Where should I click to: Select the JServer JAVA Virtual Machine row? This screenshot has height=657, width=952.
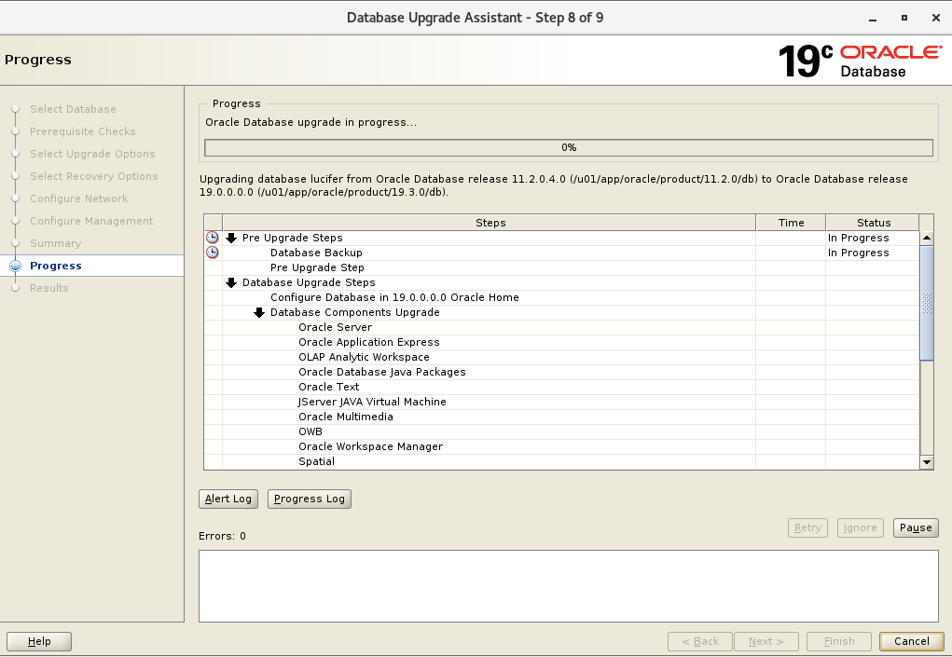point(561,402)
